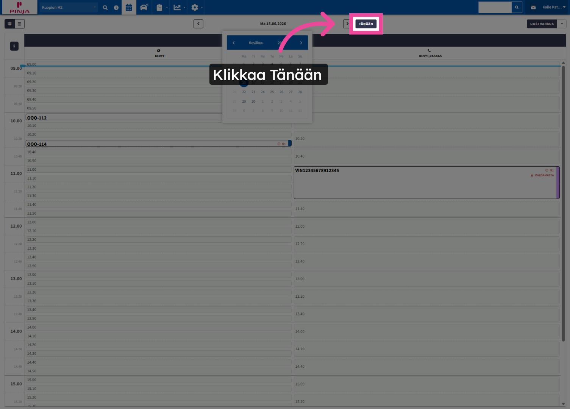Click the MAKSAMATTA status on VIN booking
The height and width of the screenshot is (409, 570).
[x=542, y=175]
